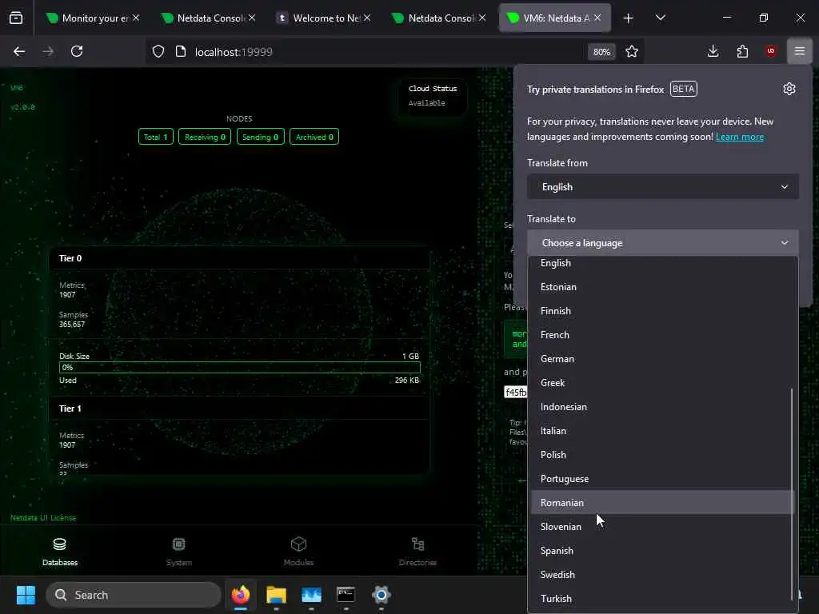The width and height of the screenshot is (819, 614).
Task: Collapse the 'Choose a language' dropdown
Action: [663, 243]
